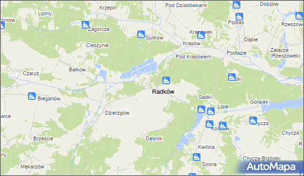The image size is (304, 176).
Task: Click the factory icon above Sosna
Action: [196, 157]
